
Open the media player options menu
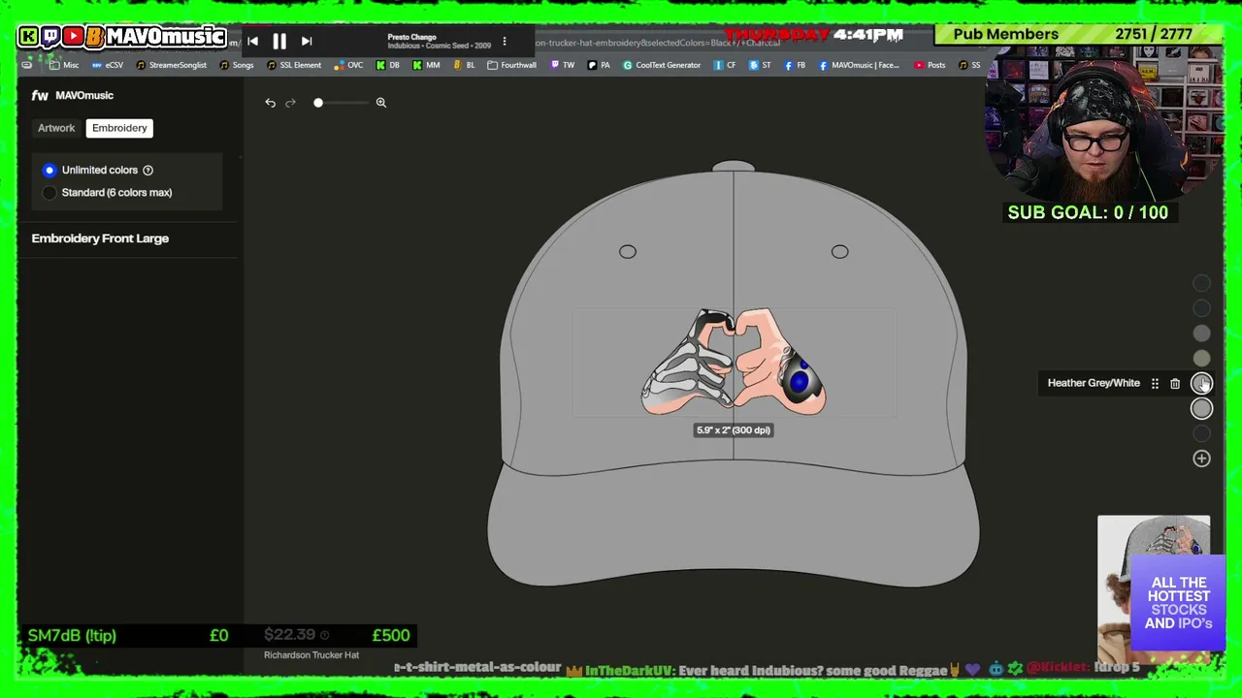pos(505,42)
